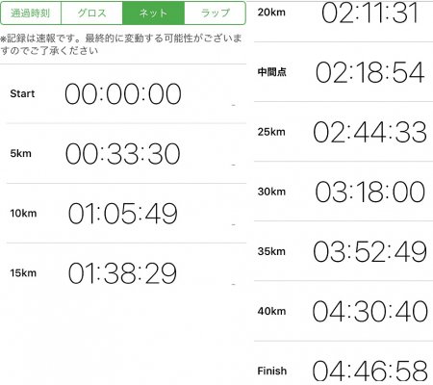Tap the 5km split 00:33:30
The width and height of the screenshot is (433, 385).
[123, 154]
